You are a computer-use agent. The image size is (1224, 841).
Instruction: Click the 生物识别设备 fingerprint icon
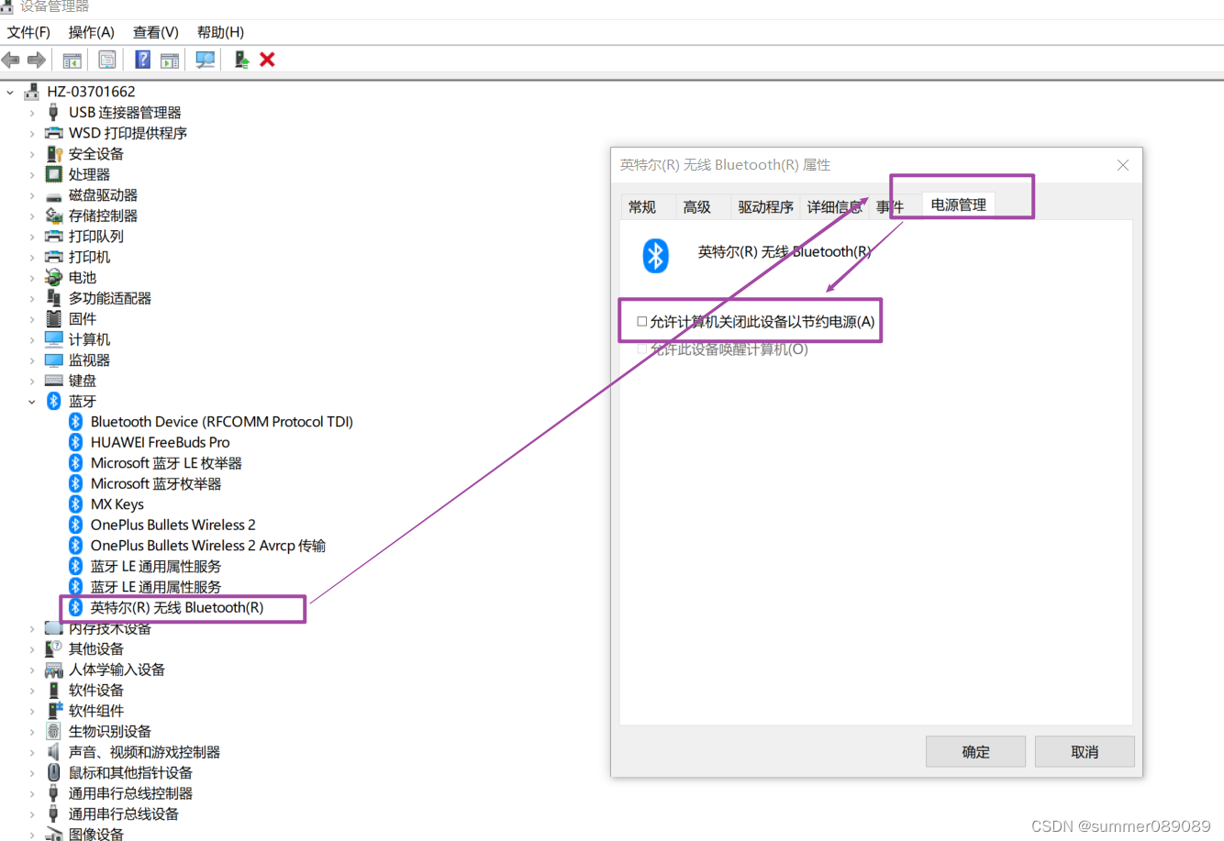(54, 731)
